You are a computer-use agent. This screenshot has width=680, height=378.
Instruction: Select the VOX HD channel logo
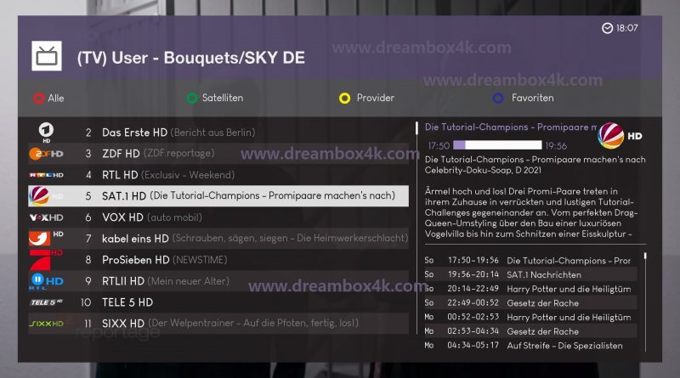tap(46, 217)
